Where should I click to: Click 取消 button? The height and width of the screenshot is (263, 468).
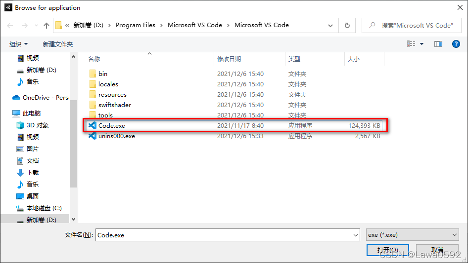(437, 250)
